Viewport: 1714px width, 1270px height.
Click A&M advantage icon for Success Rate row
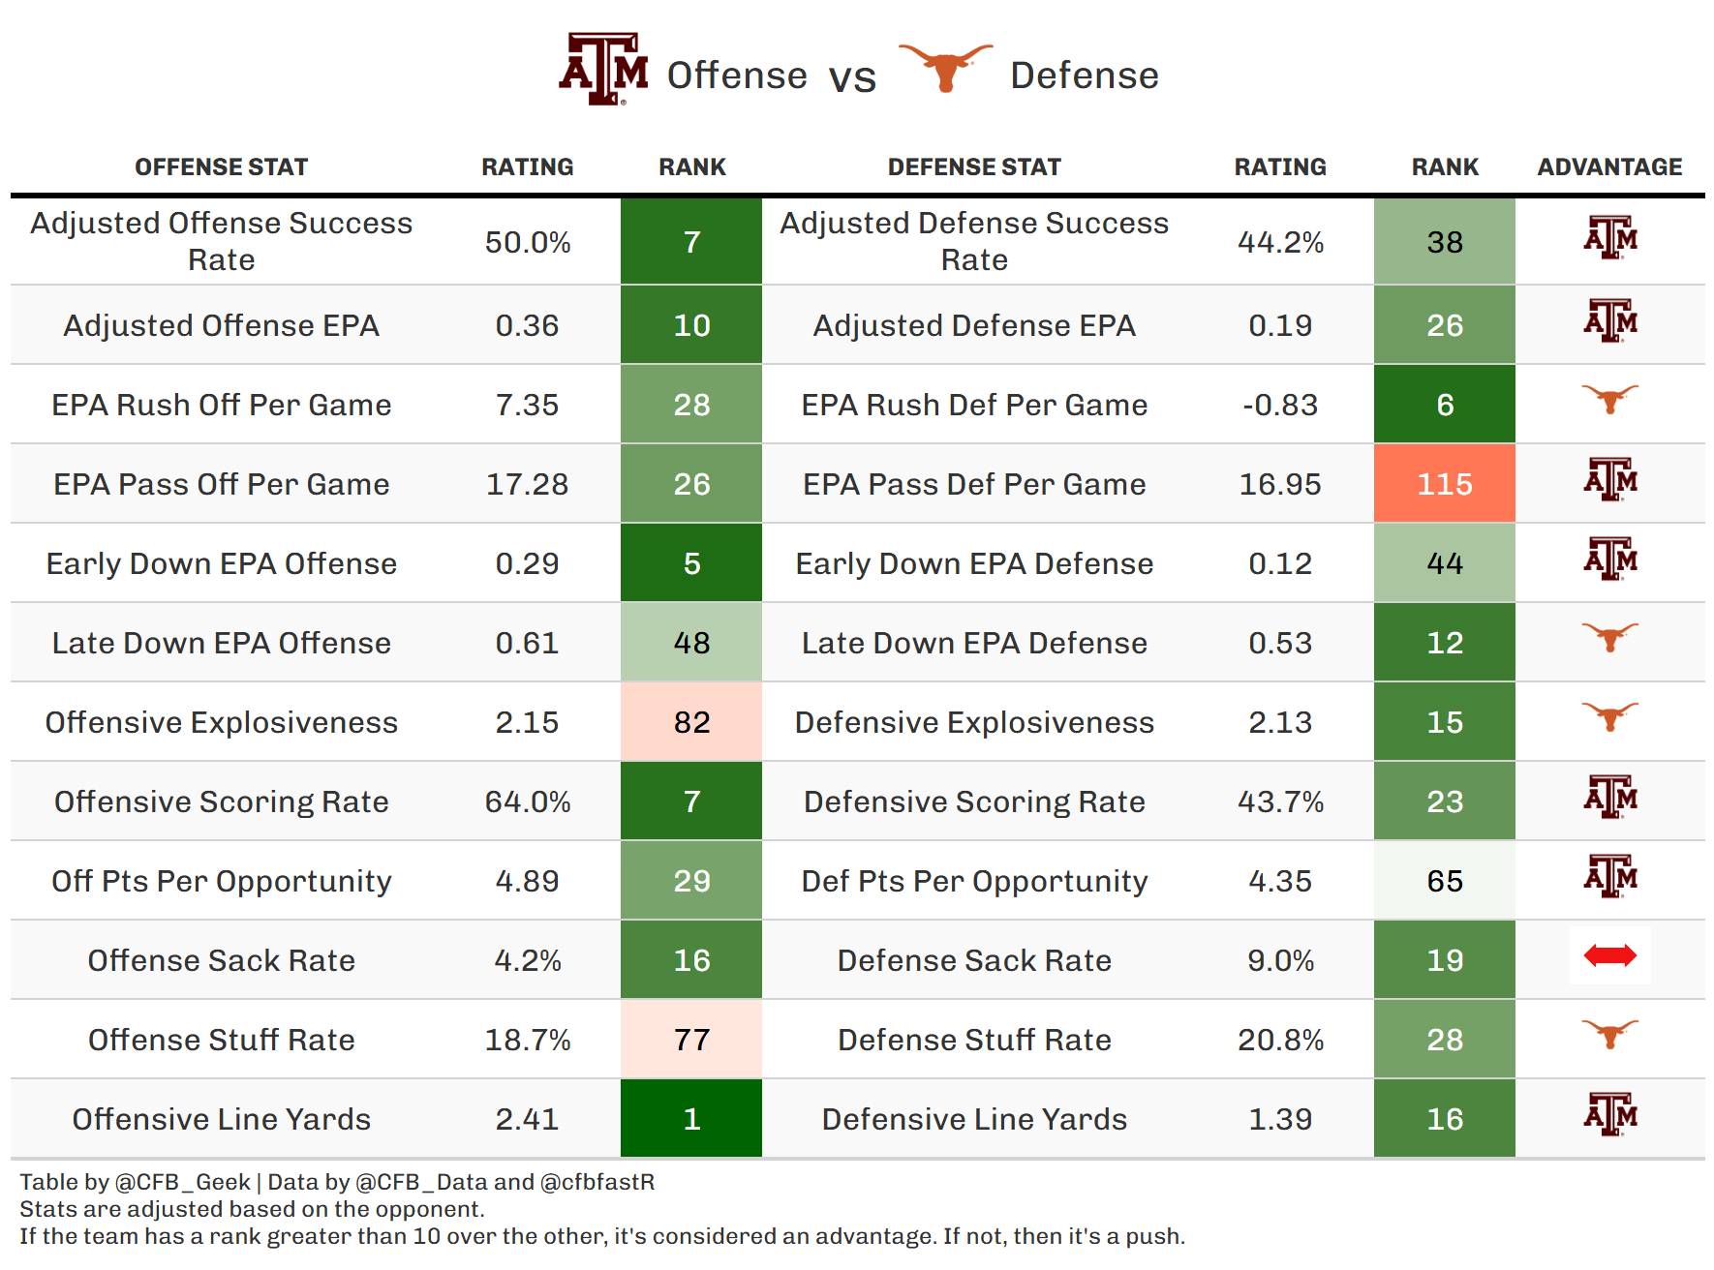point(1609,238)
